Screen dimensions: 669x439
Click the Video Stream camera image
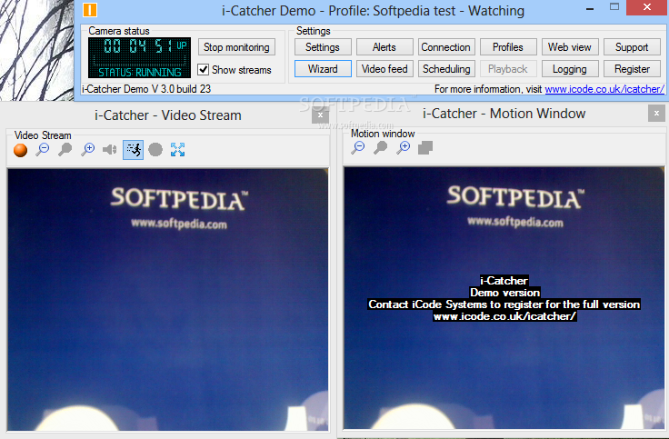[x=168, y=300]
